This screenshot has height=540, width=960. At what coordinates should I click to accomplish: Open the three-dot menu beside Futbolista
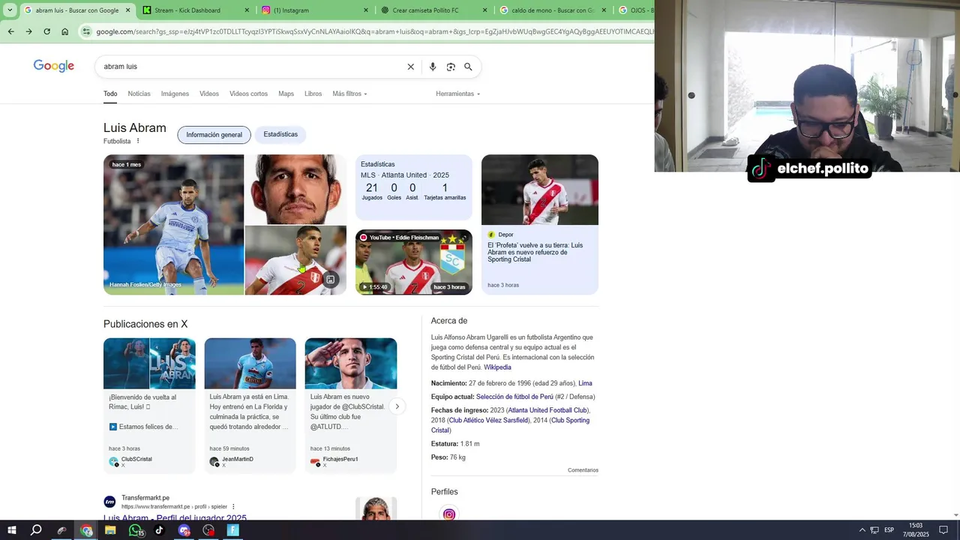tap(138, 141)
